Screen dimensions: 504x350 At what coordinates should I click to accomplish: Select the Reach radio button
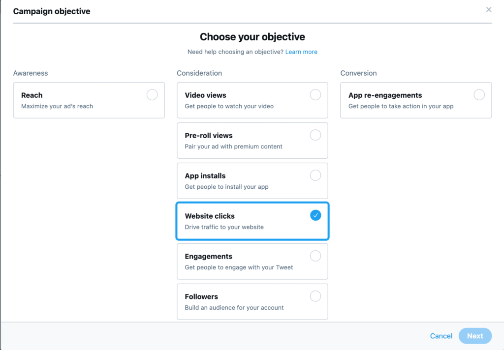click(x=152, y=95)
